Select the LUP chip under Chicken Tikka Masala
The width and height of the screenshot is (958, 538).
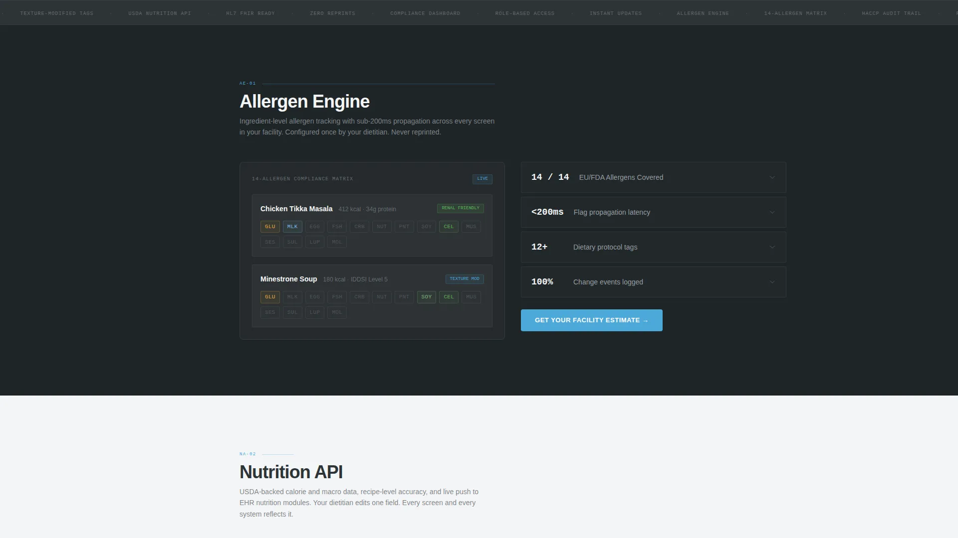(315, 242)
